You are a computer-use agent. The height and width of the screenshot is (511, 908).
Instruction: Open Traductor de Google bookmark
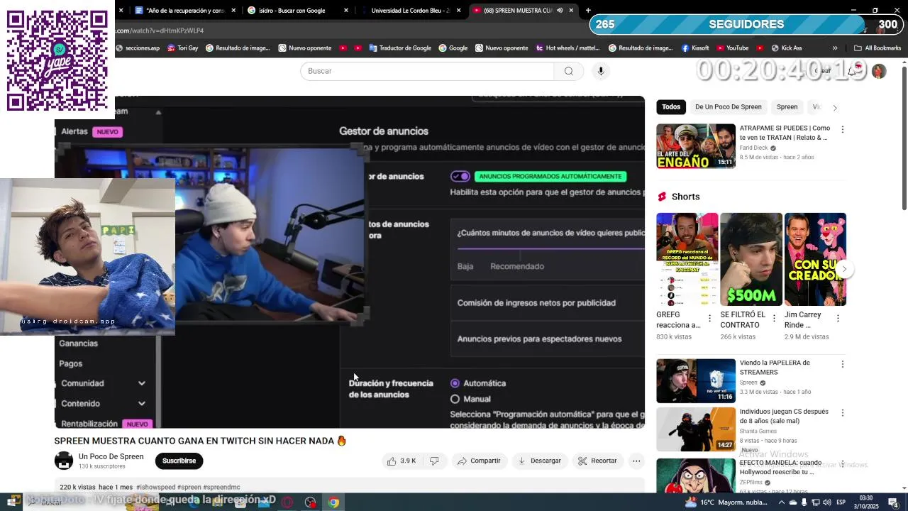click(400, 48)
